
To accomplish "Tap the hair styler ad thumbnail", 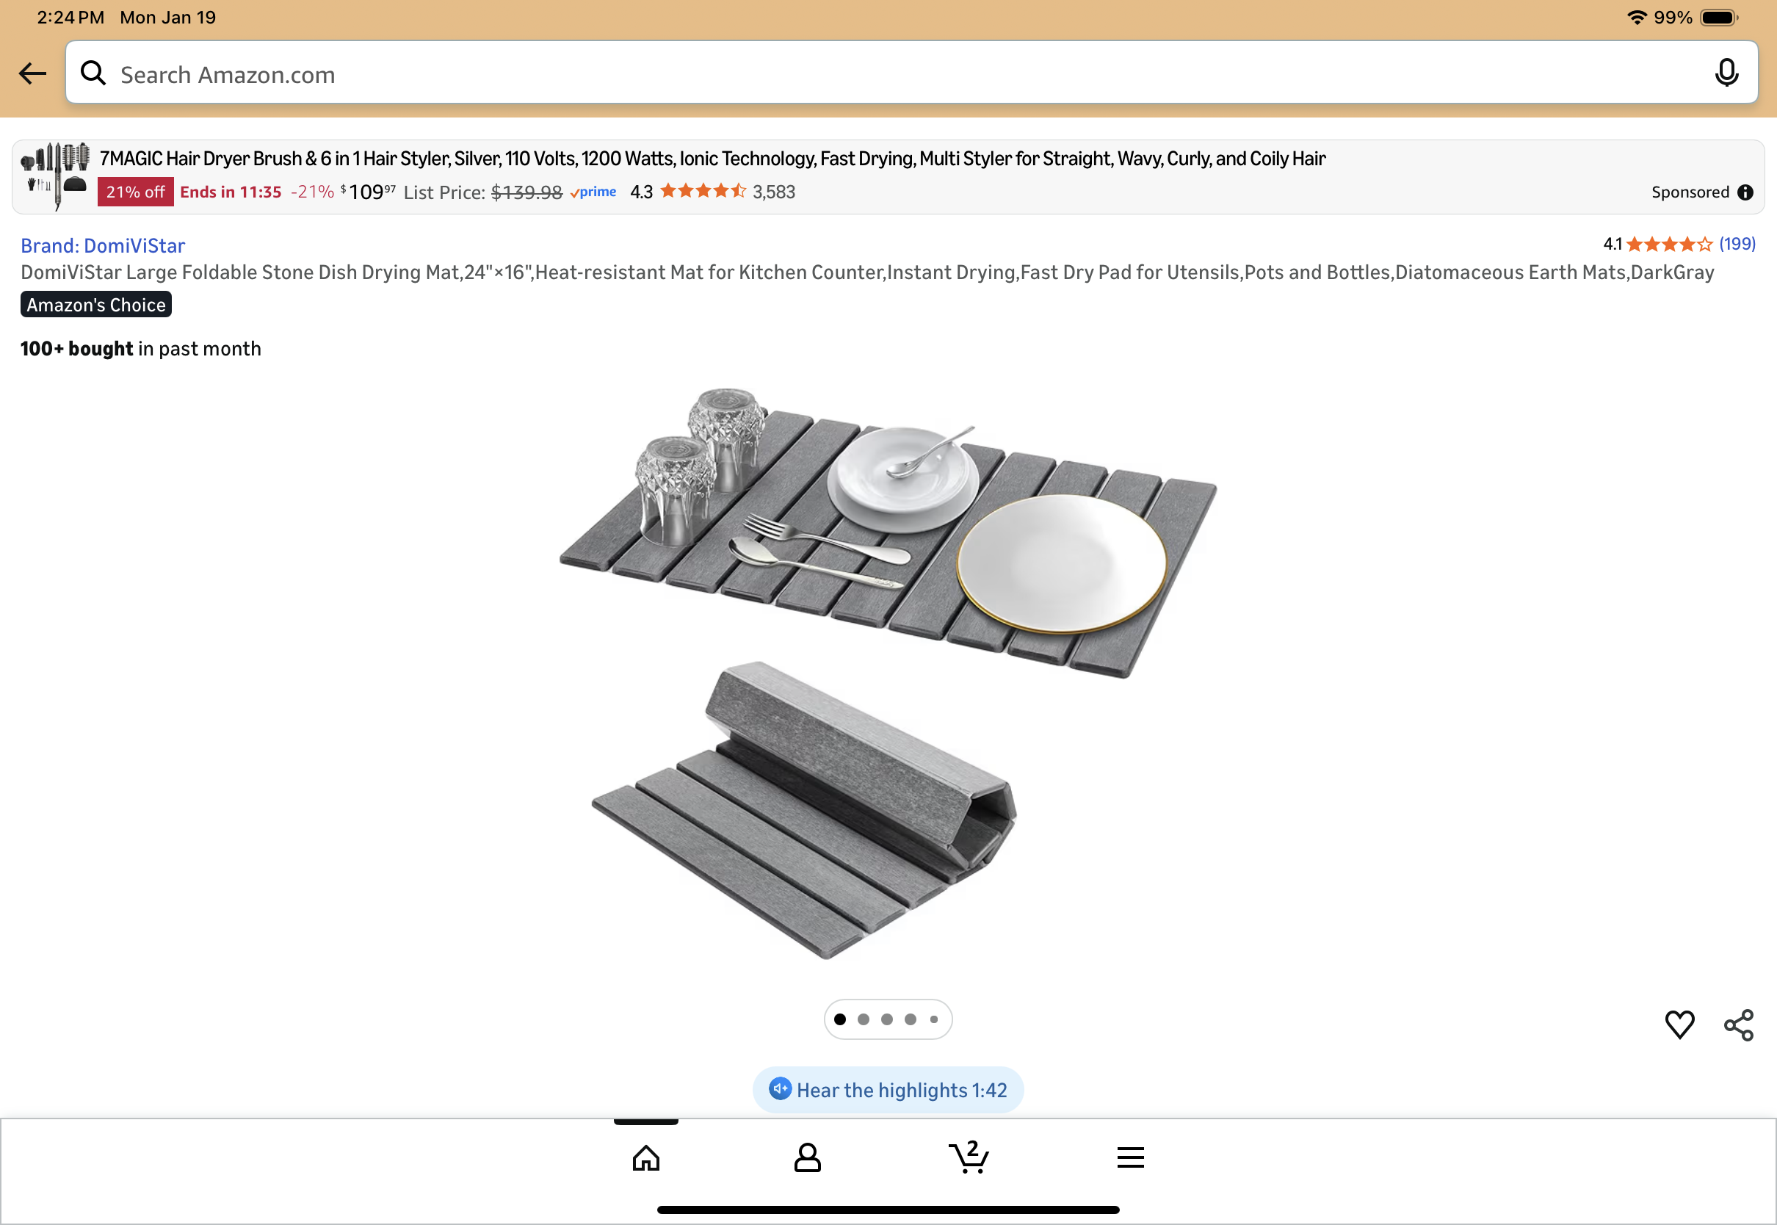I will click(x=54, y=176).
